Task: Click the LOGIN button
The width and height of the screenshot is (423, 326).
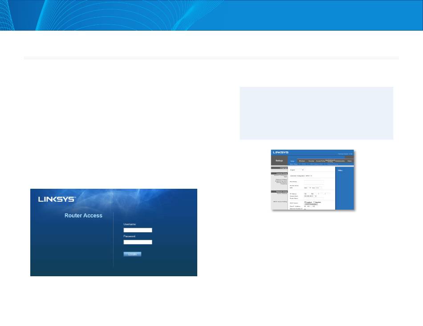Action: pos(132,254)
